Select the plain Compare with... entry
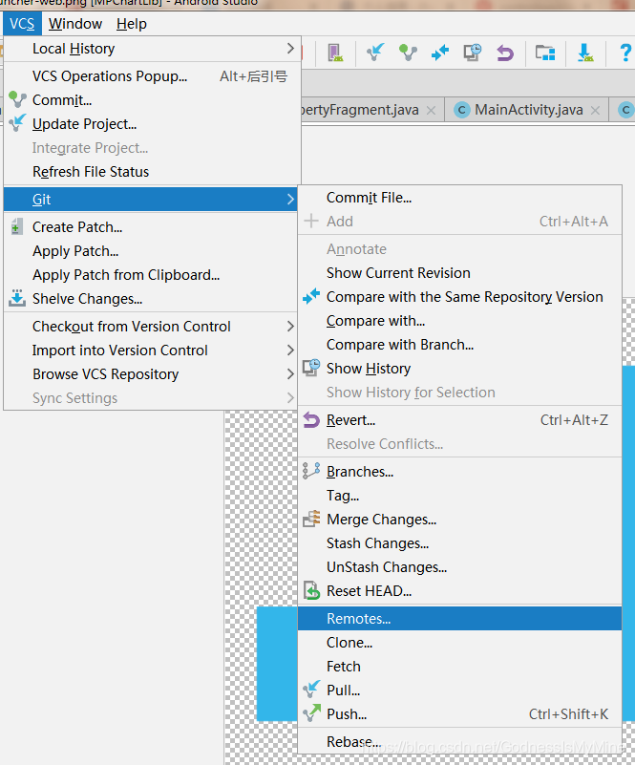 (x=459, y=321)
